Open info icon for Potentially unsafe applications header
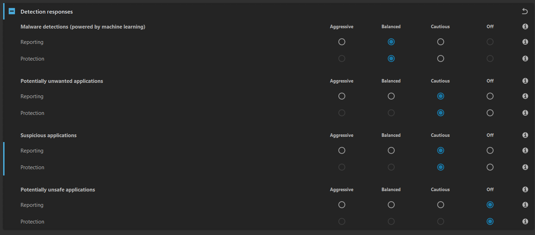 coord(525,189)
